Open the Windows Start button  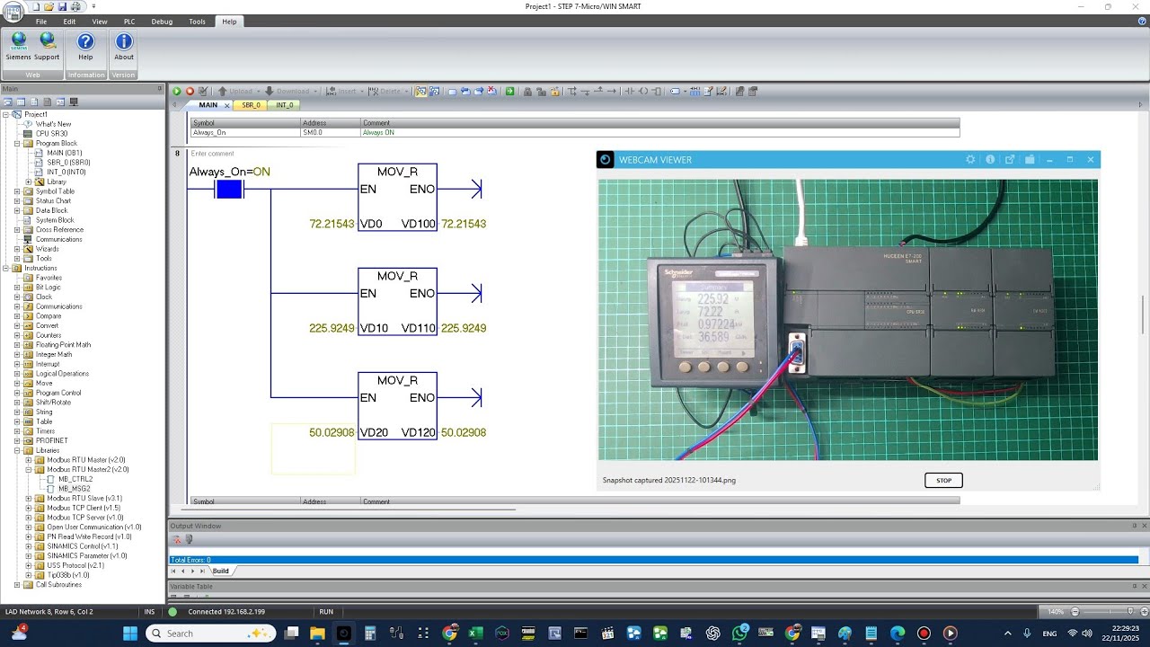130,634
